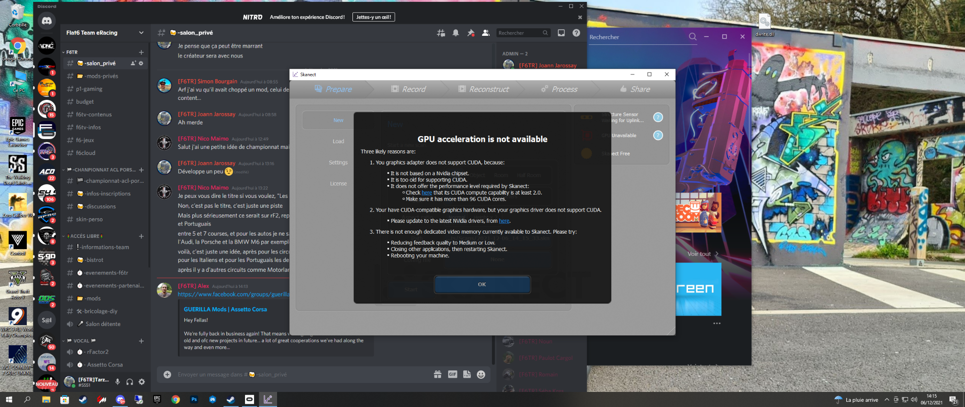Switch to the Share tab in Skanect
Viewport: 965px width, 407px height.
click(x=635, y=89)
